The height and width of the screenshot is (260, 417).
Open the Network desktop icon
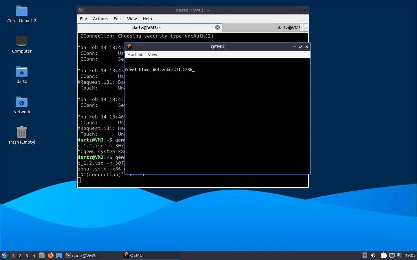pos(22,105)
